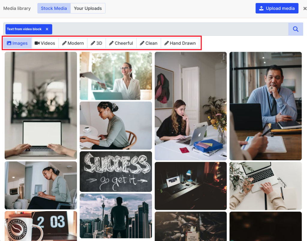Select the blank-screen laptop photo
This screenshot has height=241, width=307.
click(41, 105)
